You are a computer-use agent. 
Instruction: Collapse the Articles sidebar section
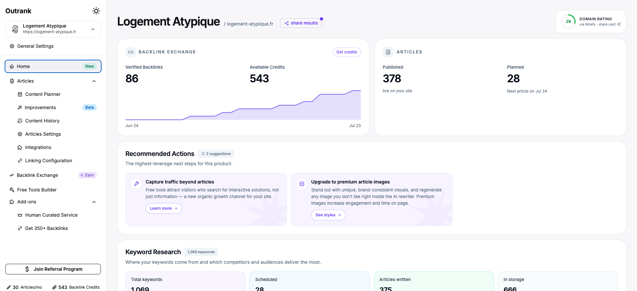coord(94,81)
